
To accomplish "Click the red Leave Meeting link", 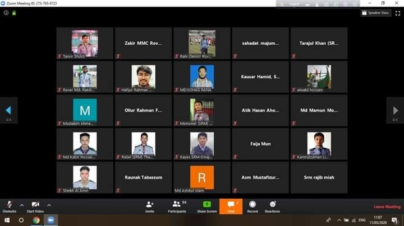I will [387, 207].
